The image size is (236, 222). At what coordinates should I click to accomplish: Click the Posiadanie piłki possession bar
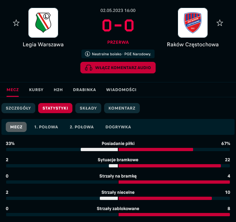[118, 149]
